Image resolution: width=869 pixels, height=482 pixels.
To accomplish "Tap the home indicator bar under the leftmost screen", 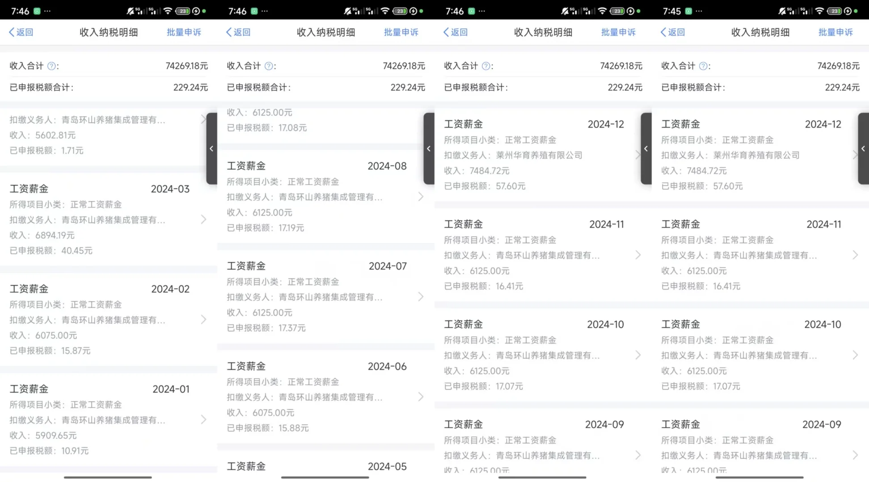I will [x=108, y=477].
